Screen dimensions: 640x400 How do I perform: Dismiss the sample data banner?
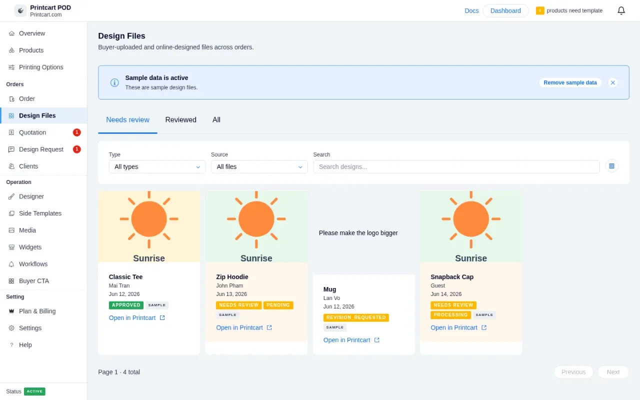tap(613, 82)
